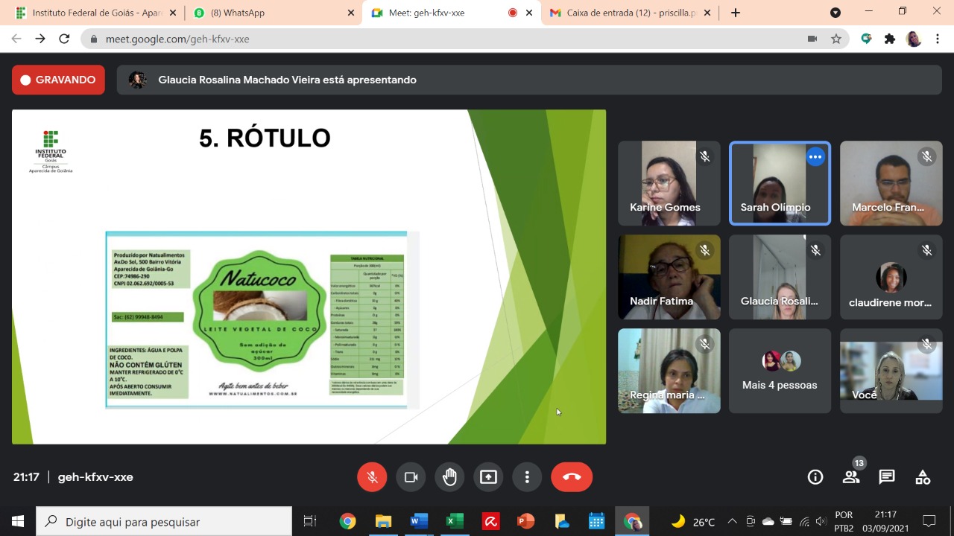The image size is (954, 536).
Task: Select the shared slide presentation area
Action: point(309,277)
